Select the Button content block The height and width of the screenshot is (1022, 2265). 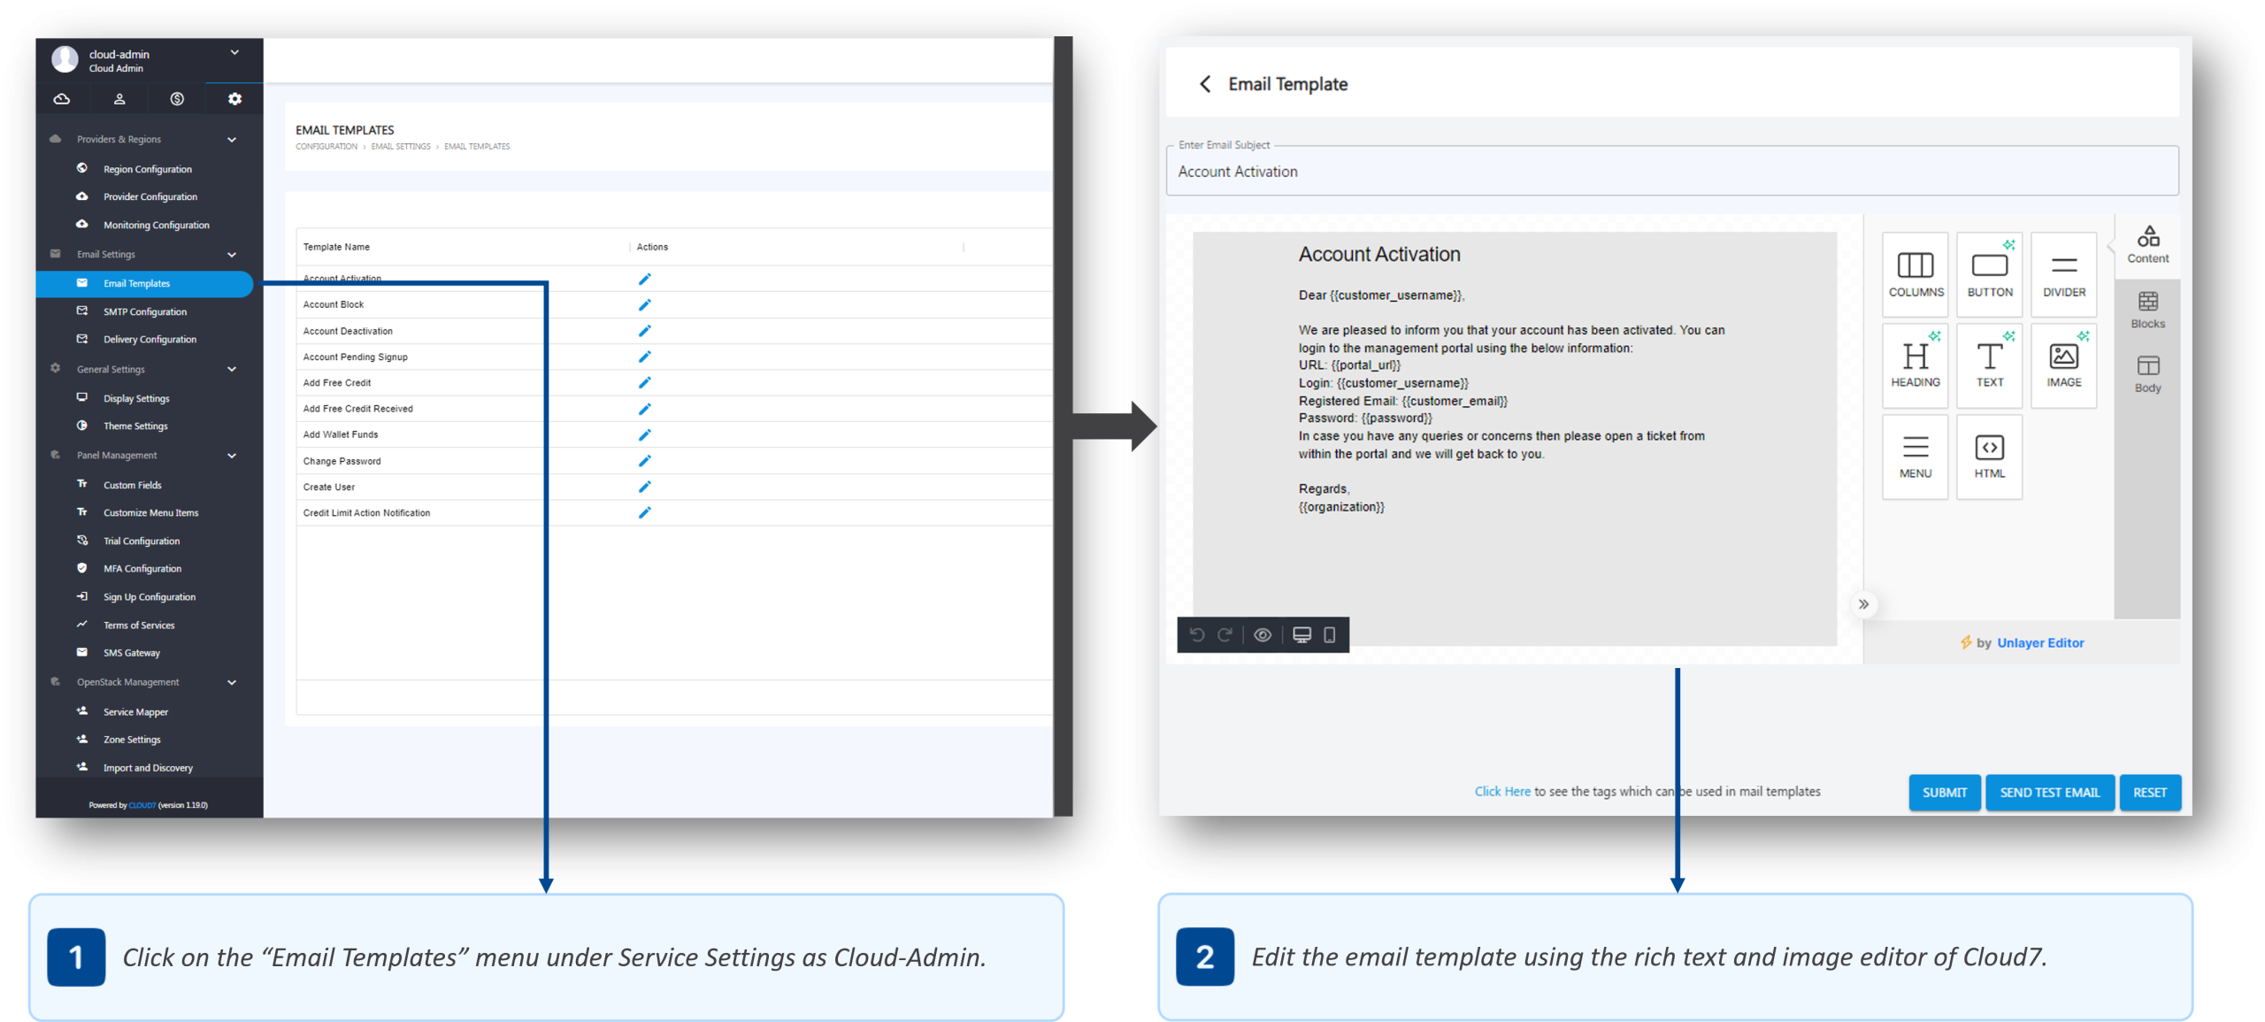click(x=1989, y=274)
